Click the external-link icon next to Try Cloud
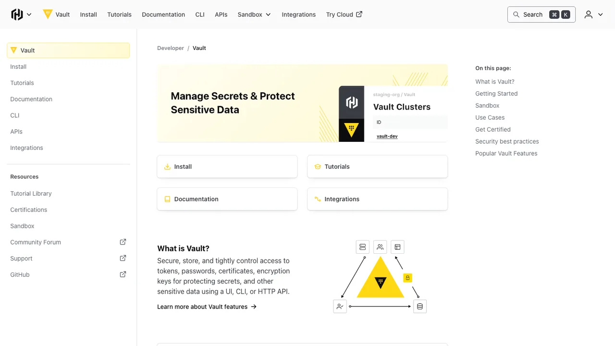The width and height of the screenshot is (615, 346). pos(359,14)
